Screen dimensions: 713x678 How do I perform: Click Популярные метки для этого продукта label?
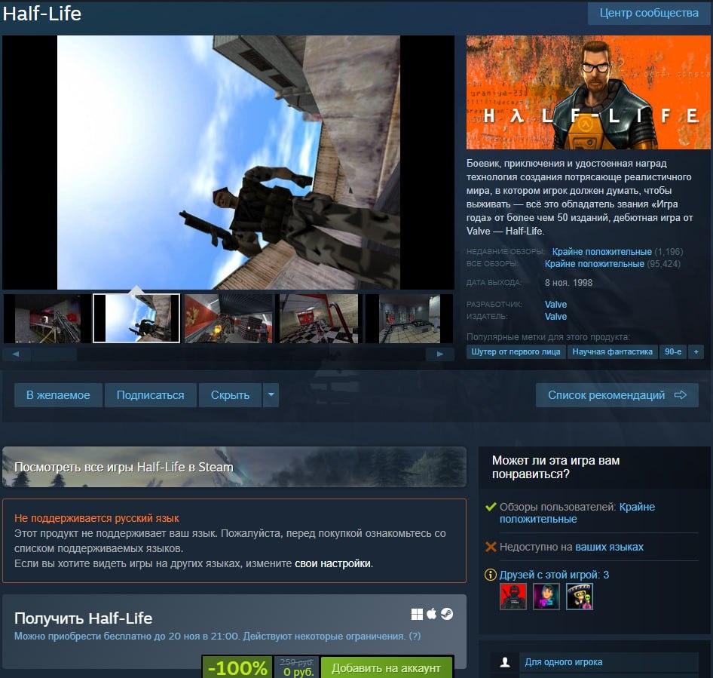point(548,337)
